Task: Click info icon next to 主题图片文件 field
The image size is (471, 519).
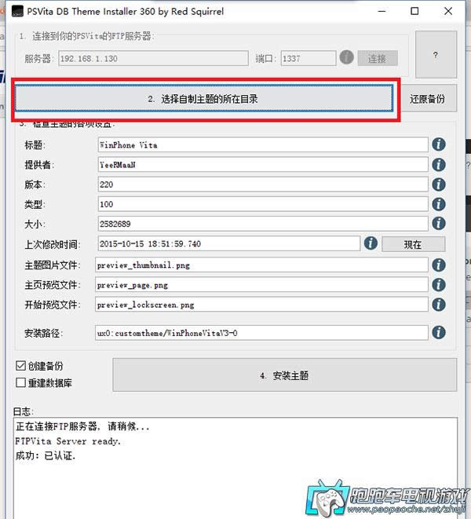Action: coord(439,265)
